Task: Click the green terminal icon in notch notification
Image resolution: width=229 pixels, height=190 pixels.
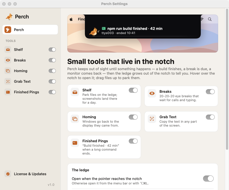Action: (104, 28)
